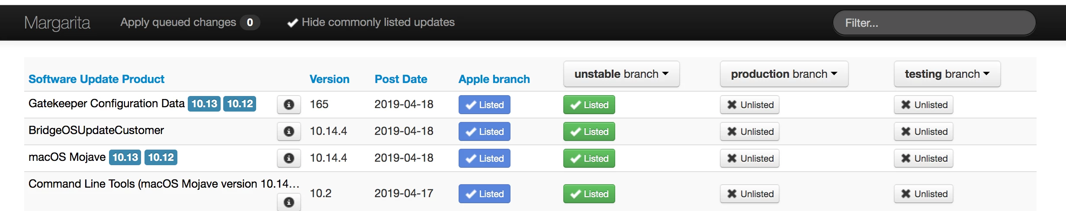Image resolution: width=1066 pixels, height=211 pixels.
Task: Open info for macOS Mojave
Action: pos(289,158)
